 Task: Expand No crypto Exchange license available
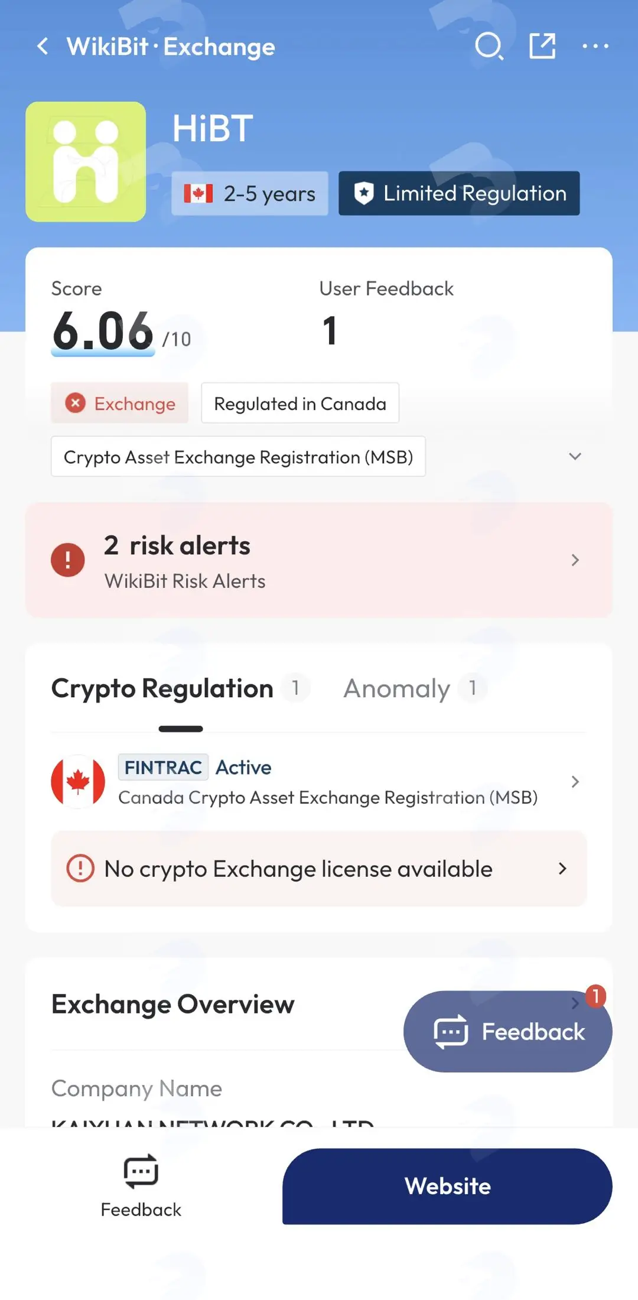tap(319, 869)
